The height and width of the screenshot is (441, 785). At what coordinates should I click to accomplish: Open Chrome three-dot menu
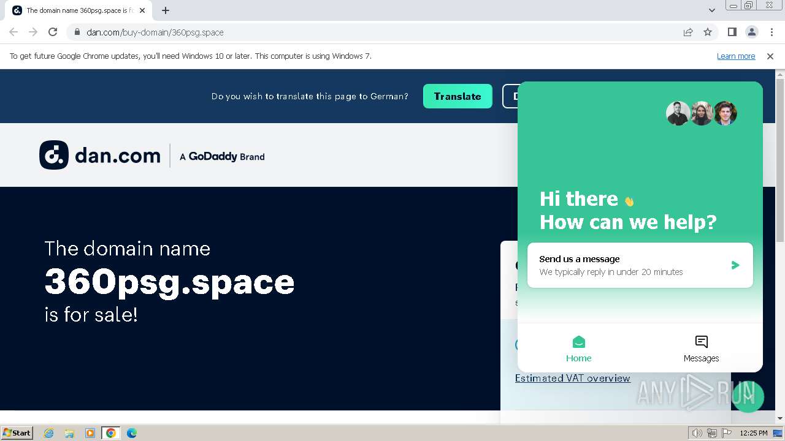pyautogui.click(x=772, y=32)
